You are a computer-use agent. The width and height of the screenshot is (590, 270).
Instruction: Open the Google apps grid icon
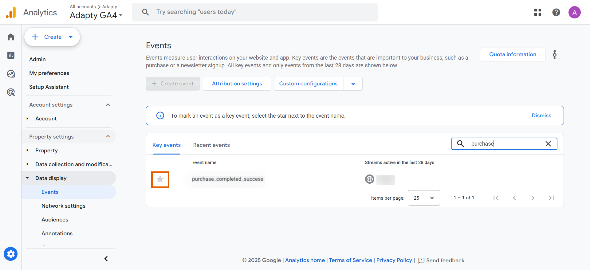pyautogui.click(x=538, y=12)
